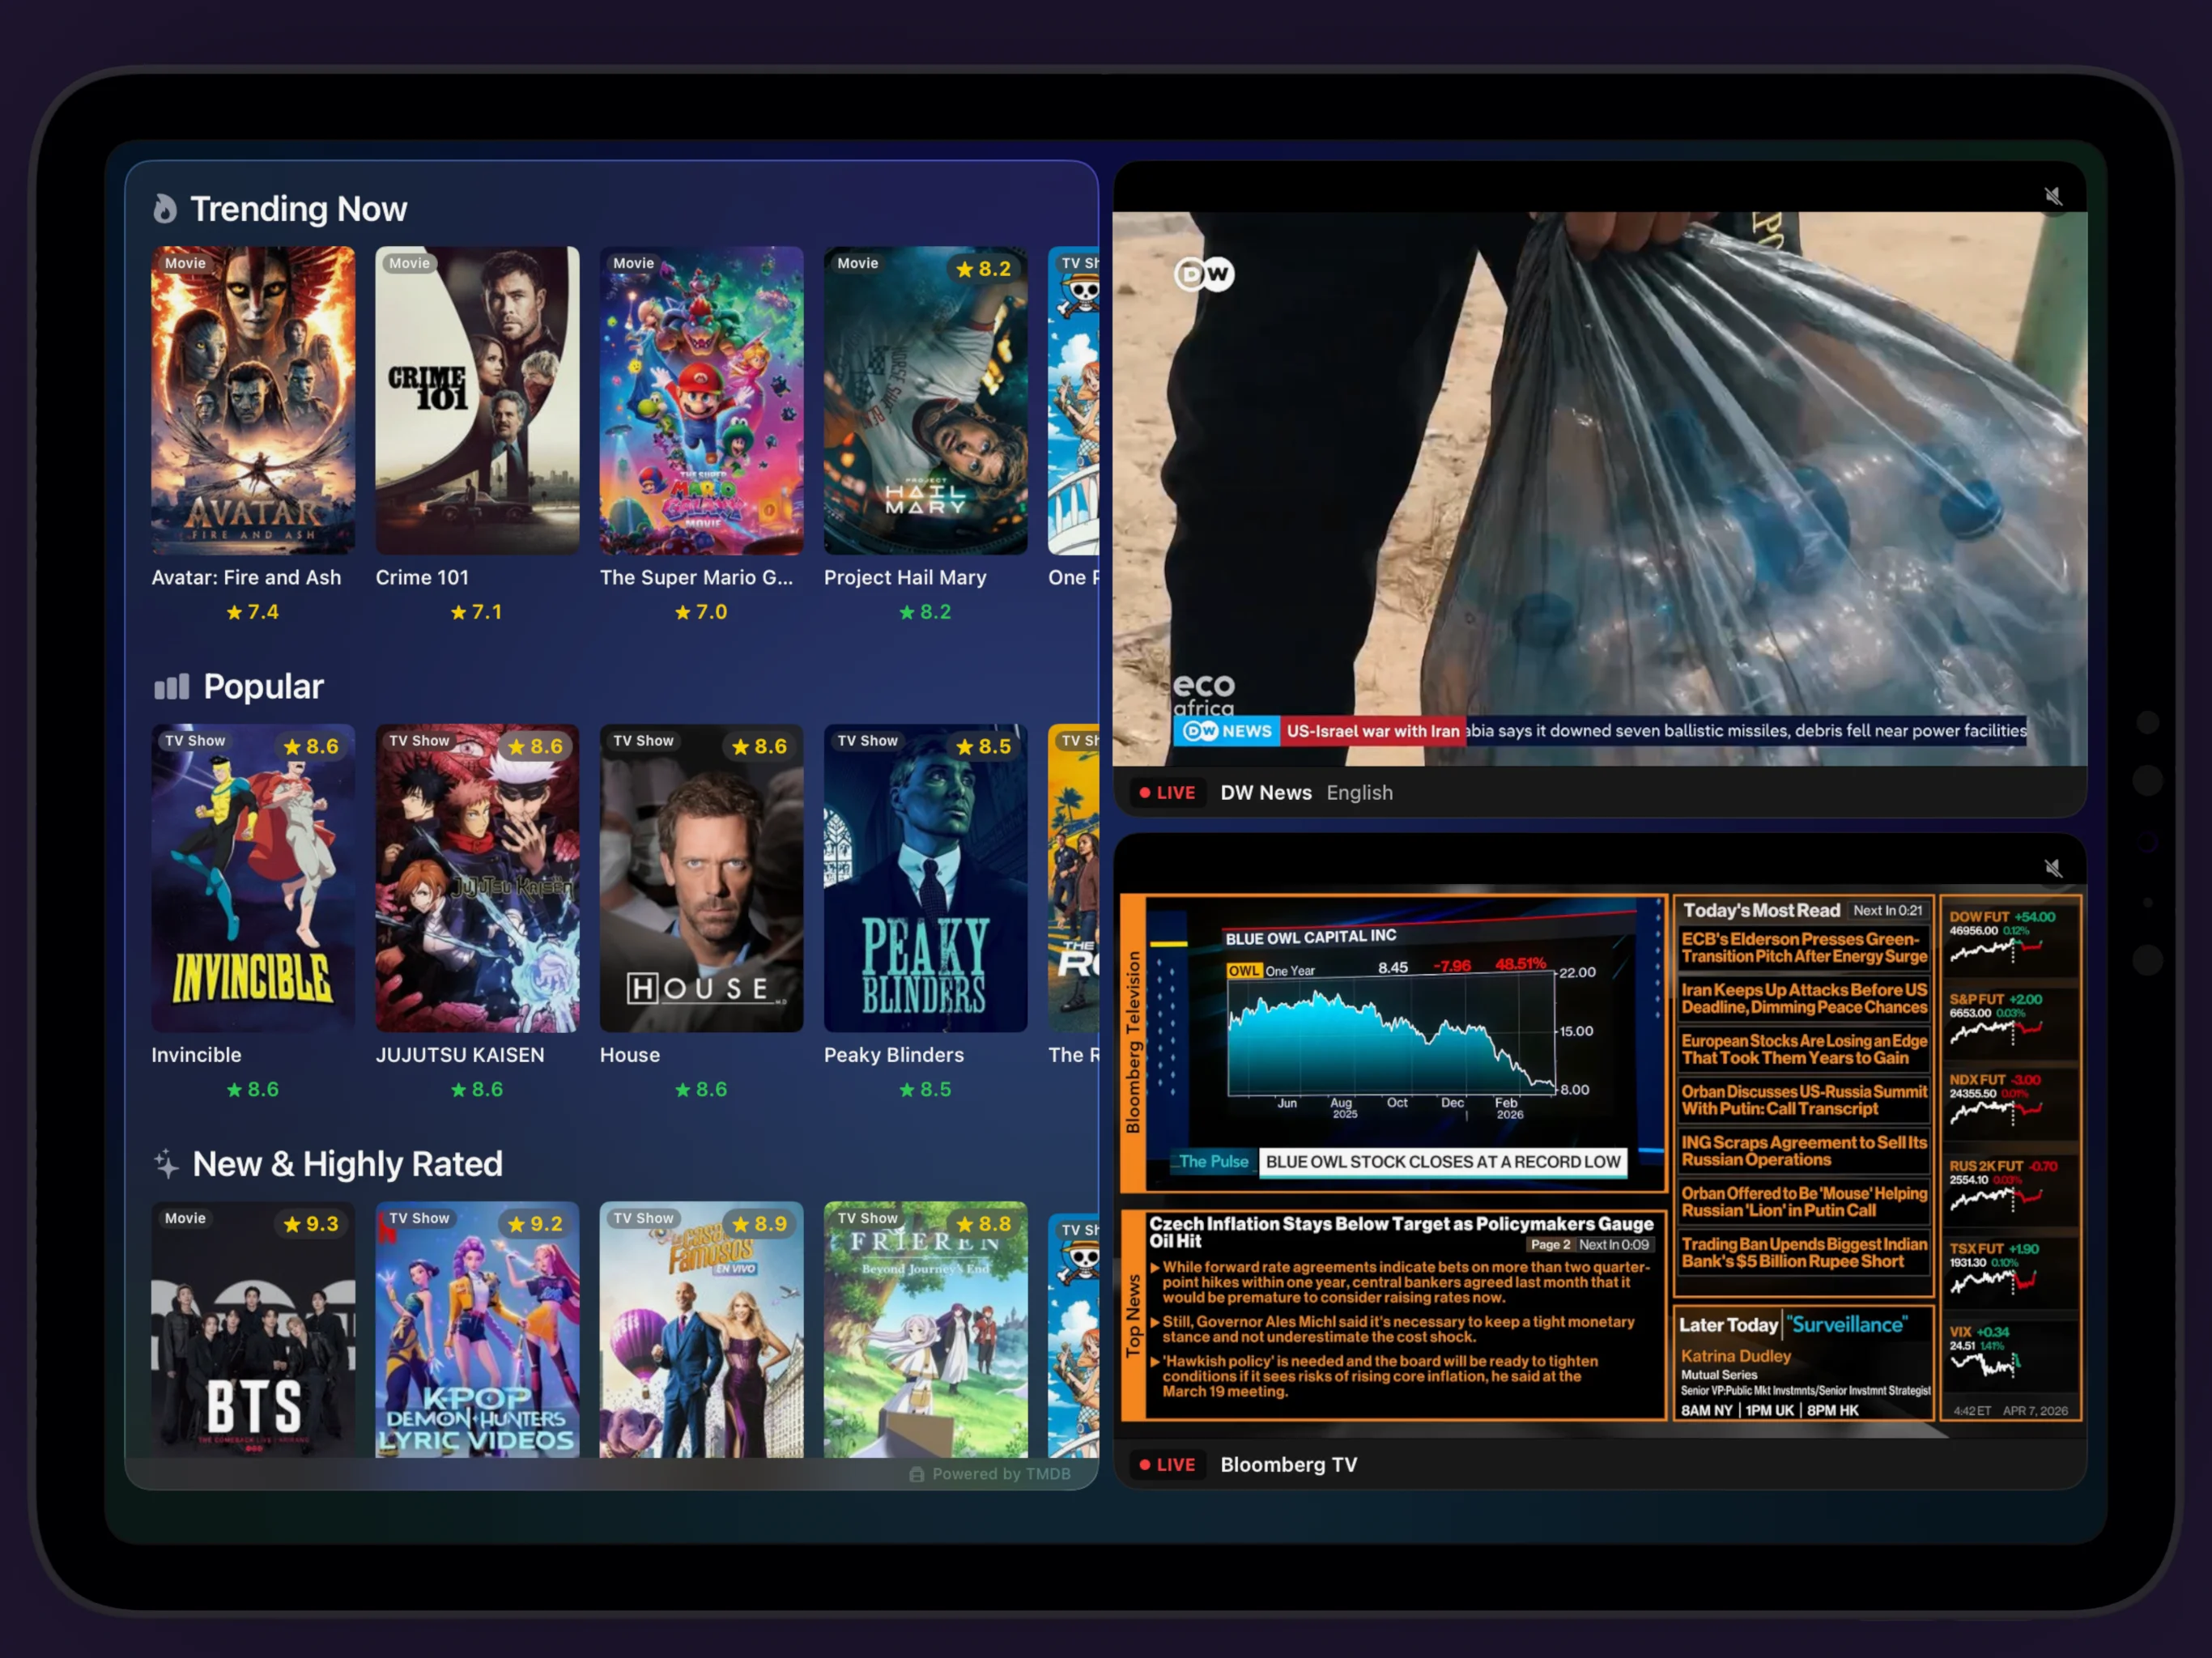Screen dimensions: 2212x1658
Task: Open the Project Hail Mary poster
Action: 925,401
